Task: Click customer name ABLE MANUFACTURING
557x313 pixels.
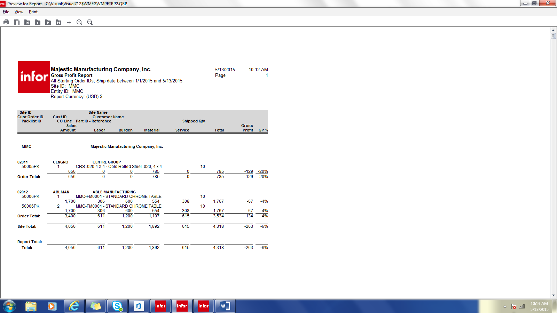Action: click(x=114, y=192)
